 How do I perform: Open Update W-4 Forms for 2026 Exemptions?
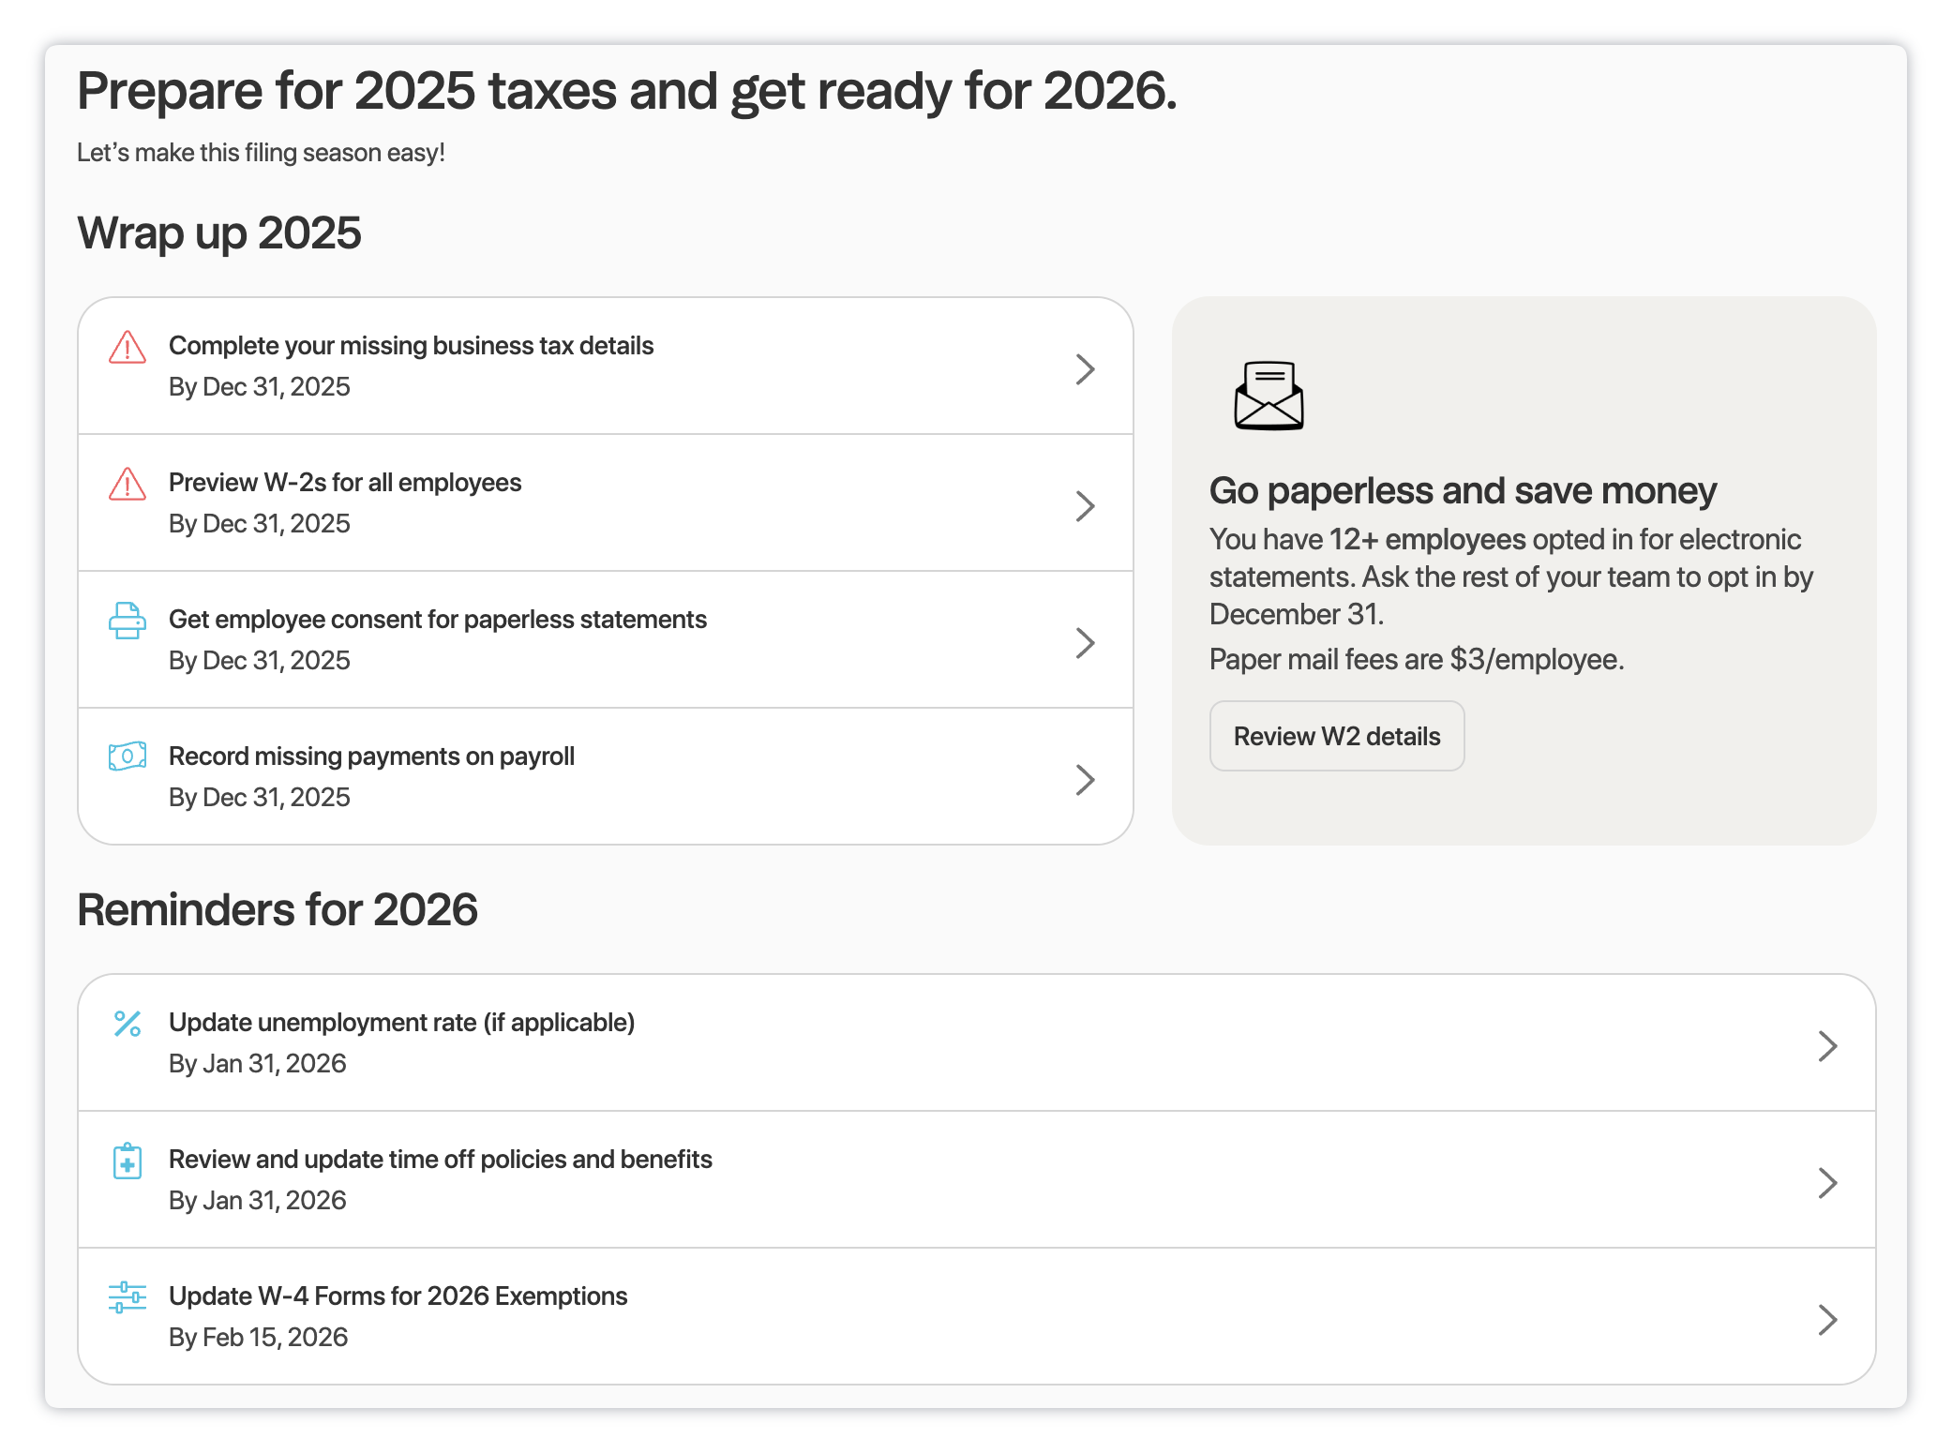[x=398, y=1296]
